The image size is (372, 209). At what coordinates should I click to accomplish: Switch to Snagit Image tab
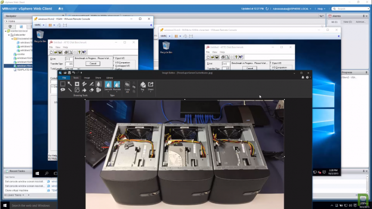(87, 78)
